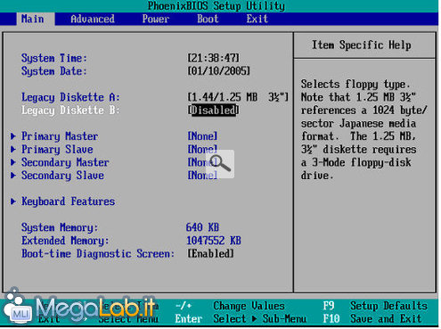The width and height of the screenshot is (441, 329).
Task: Click the Secondary Slave None value
Action: point(202,176)
